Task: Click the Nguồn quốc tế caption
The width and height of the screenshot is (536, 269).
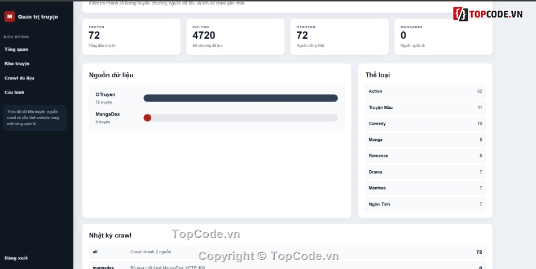Action: coord(412,46)
